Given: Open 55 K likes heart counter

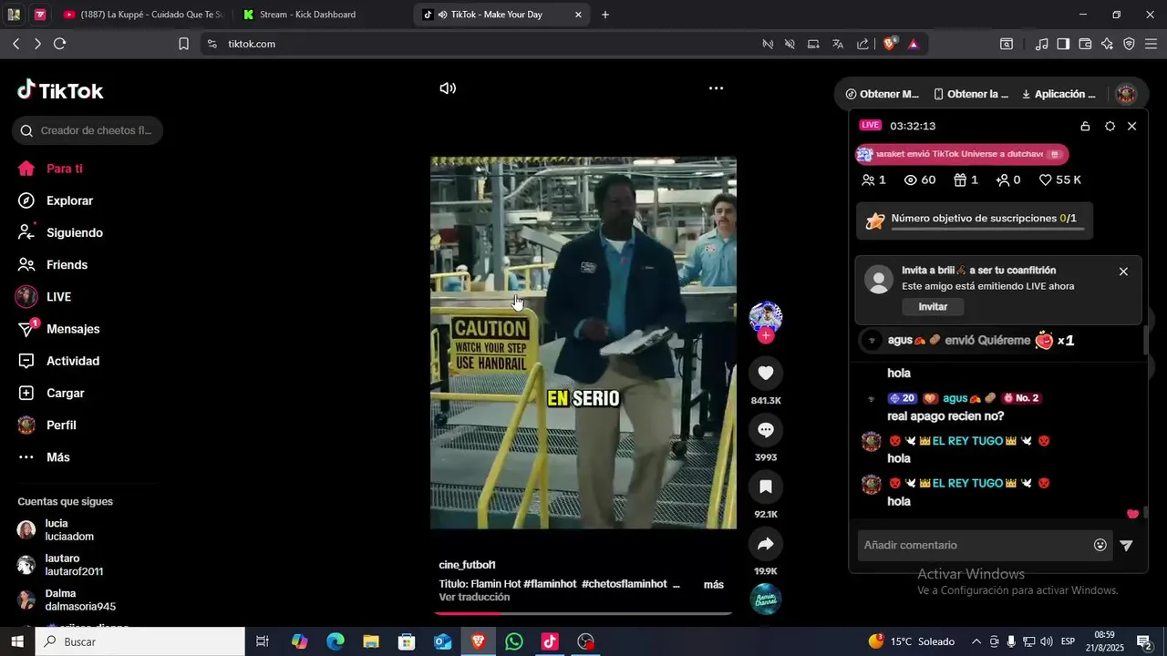Looking at the screenshot, I should click(x=1060, y=180).
